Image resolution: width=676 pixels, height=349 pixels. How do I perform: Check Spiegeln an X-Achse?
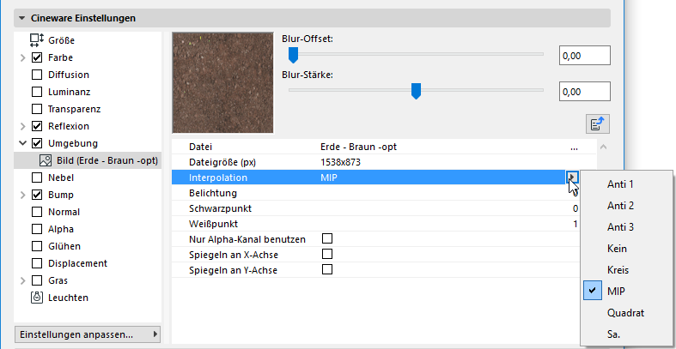327,254
